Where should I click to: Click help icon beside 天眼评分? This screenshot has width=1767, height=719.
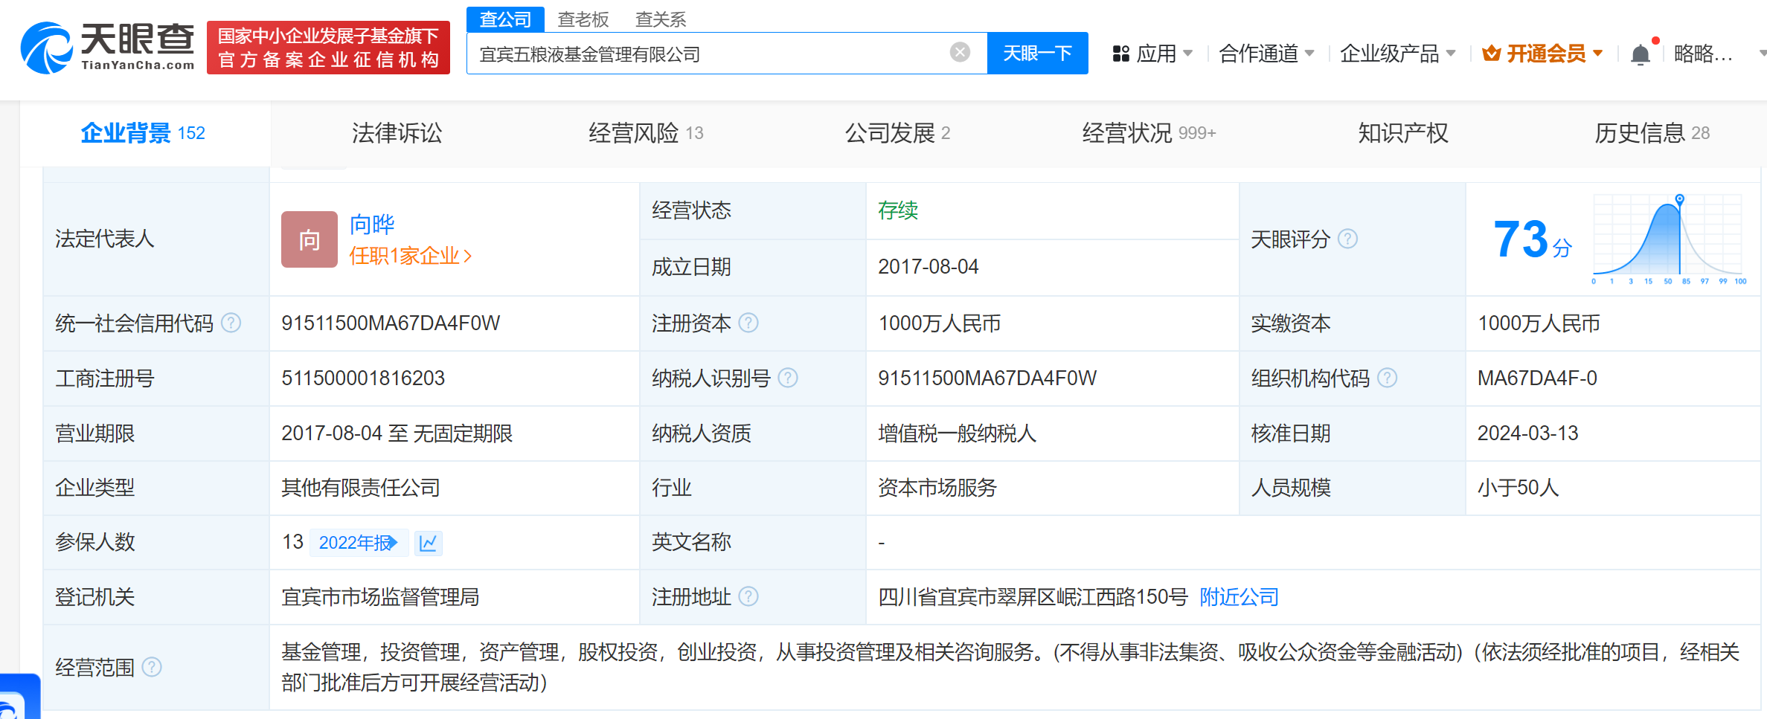pyautogui.click(x=1347, y=239)
